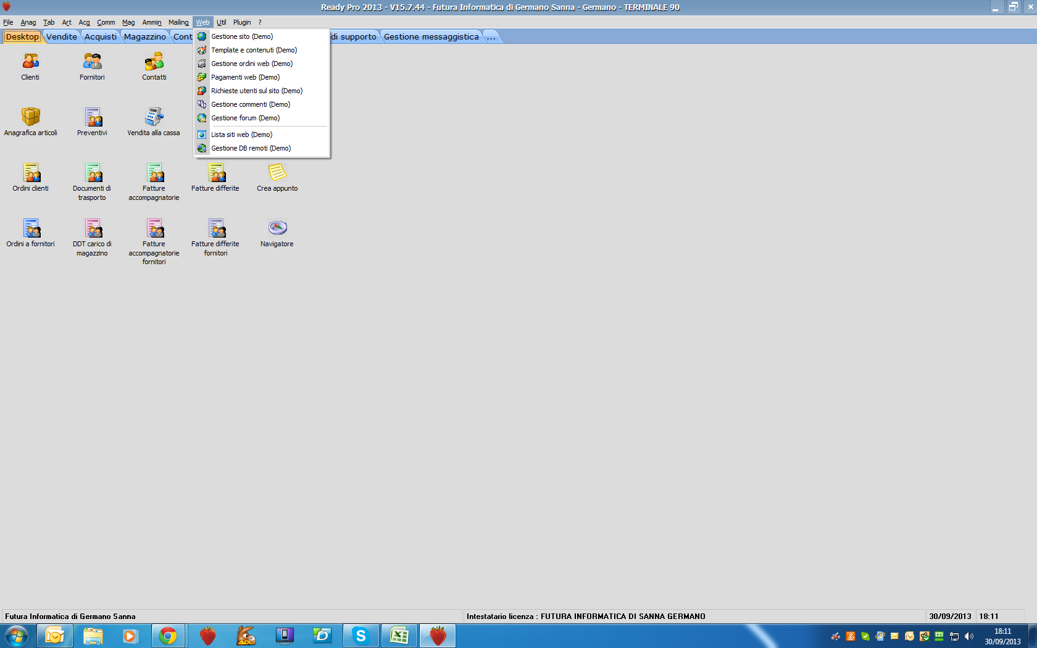
Task: Switch to the Desktop tab
Action: (x=22, y=36)
